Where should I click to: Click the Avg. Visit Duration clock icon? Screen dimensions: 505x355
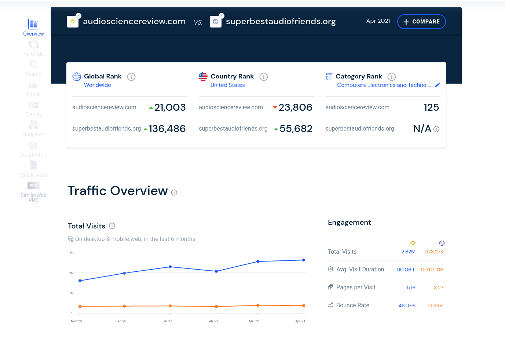330,269
